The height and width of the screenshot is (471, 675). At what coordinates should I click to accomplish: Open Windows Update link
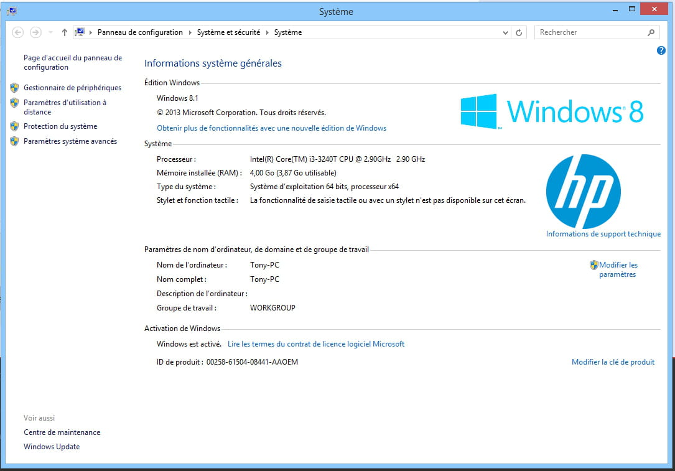pyautogui.click(x=52, y=447)
